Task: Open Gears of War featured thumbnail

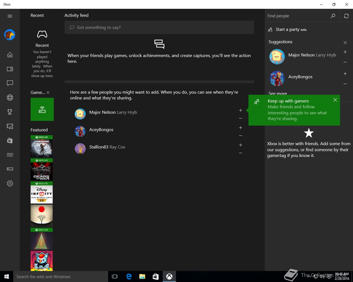Action: [42, 169]
